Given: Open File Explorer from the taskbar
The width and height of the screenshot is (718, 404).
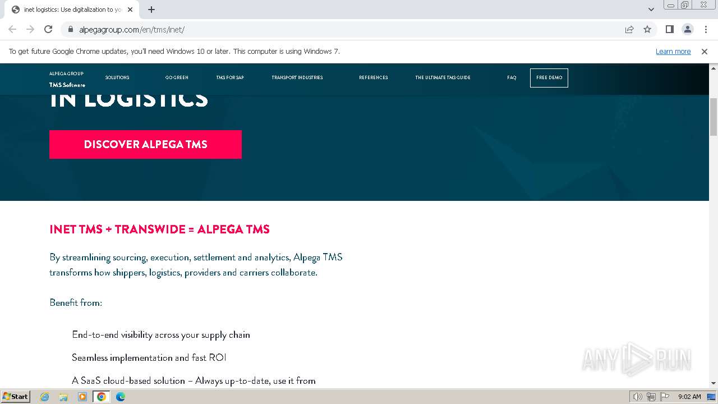Looking at the screenshot, I should point(63,397).
